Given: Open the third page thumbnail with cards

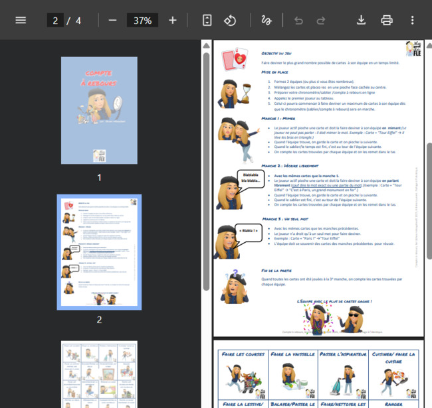Looking at the screenshot, I should pyautogui.click(x=99, y=375).
